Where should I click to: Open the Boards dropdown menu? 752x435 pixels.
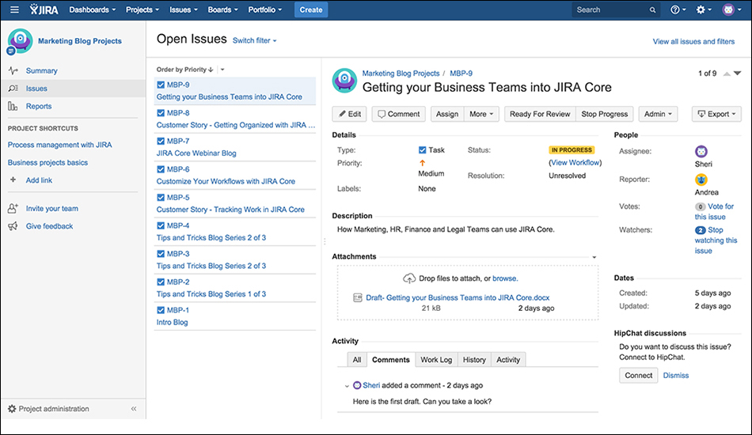(222, 9)
